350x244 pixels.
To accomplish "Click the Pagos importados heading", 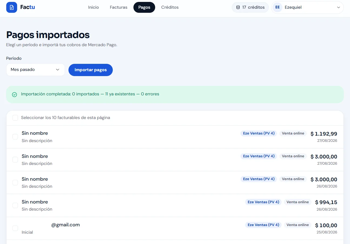I will click(x=48, y=35).
